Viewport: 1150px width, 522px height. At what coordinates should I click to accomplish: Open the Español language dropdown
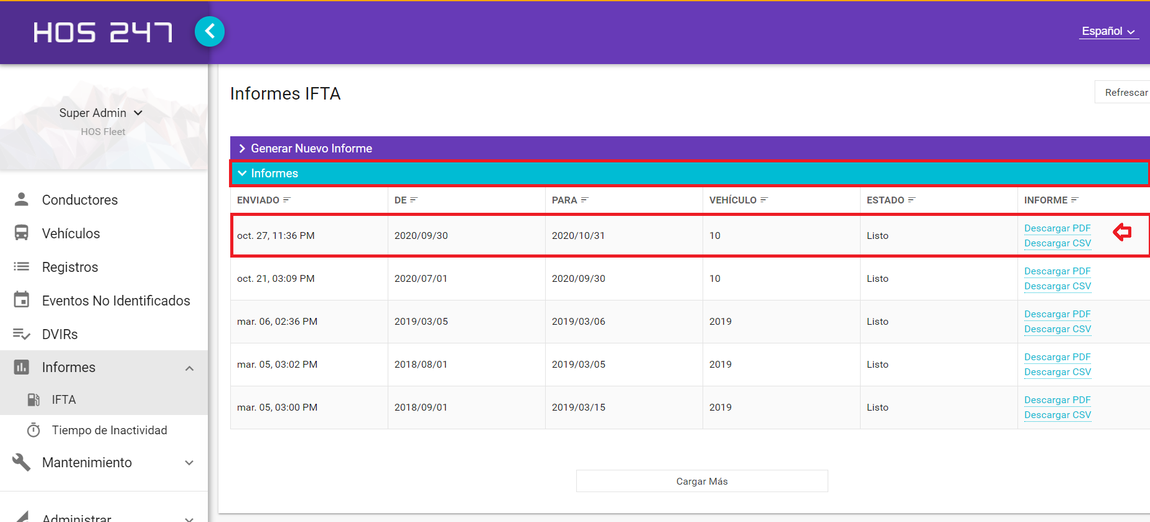tap(1109, 31)
